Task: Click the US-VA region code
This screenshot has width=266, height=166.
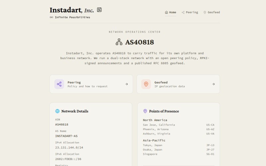Action: click(x=210, y=134)
